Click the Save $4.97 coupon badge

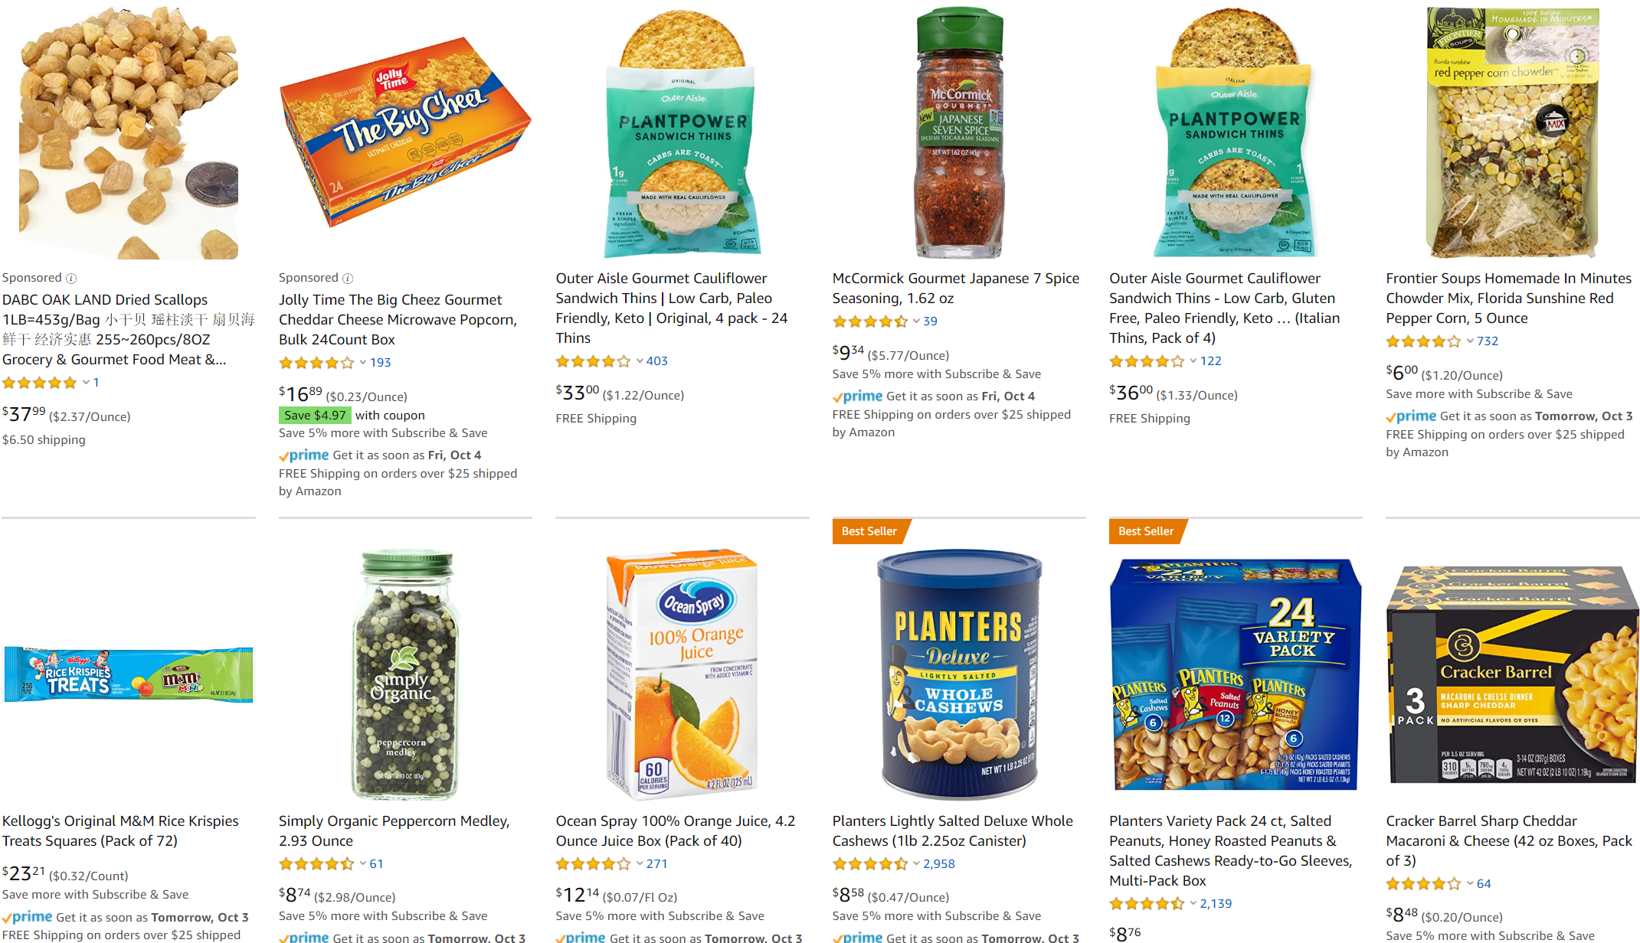coord(315,416)
